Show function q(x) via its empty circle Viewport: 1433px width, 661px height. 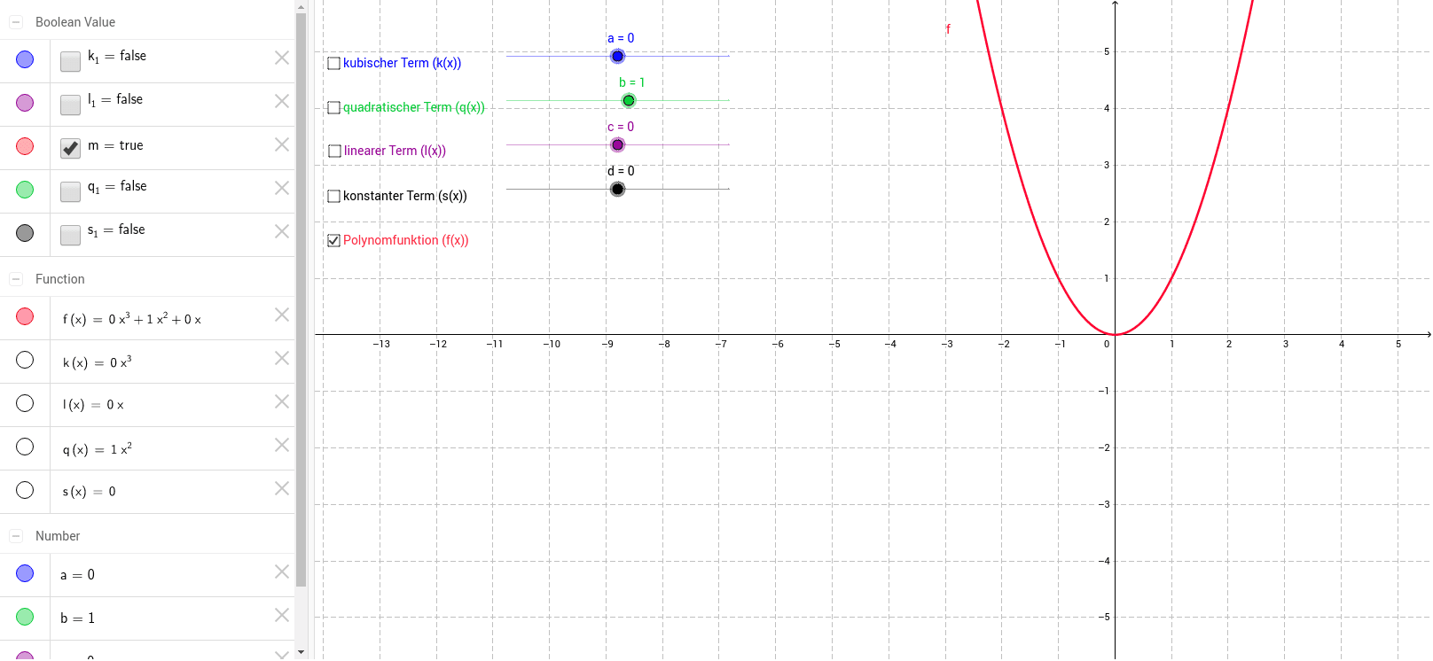[x=25, y=447]
